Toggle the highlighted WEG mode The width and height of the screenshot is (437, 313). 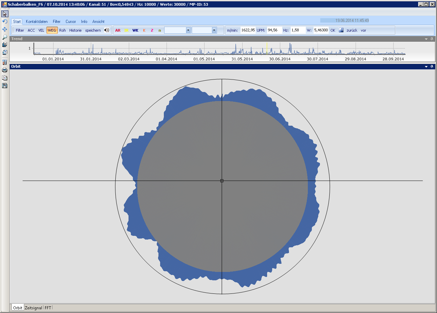pos(52,30)
